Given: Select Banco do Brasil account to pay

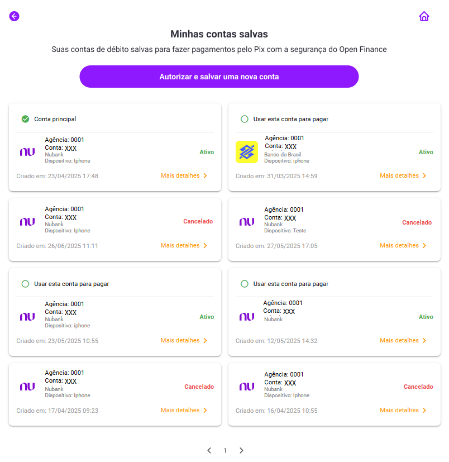Looking at the screenshot, I should click(245, 119).
